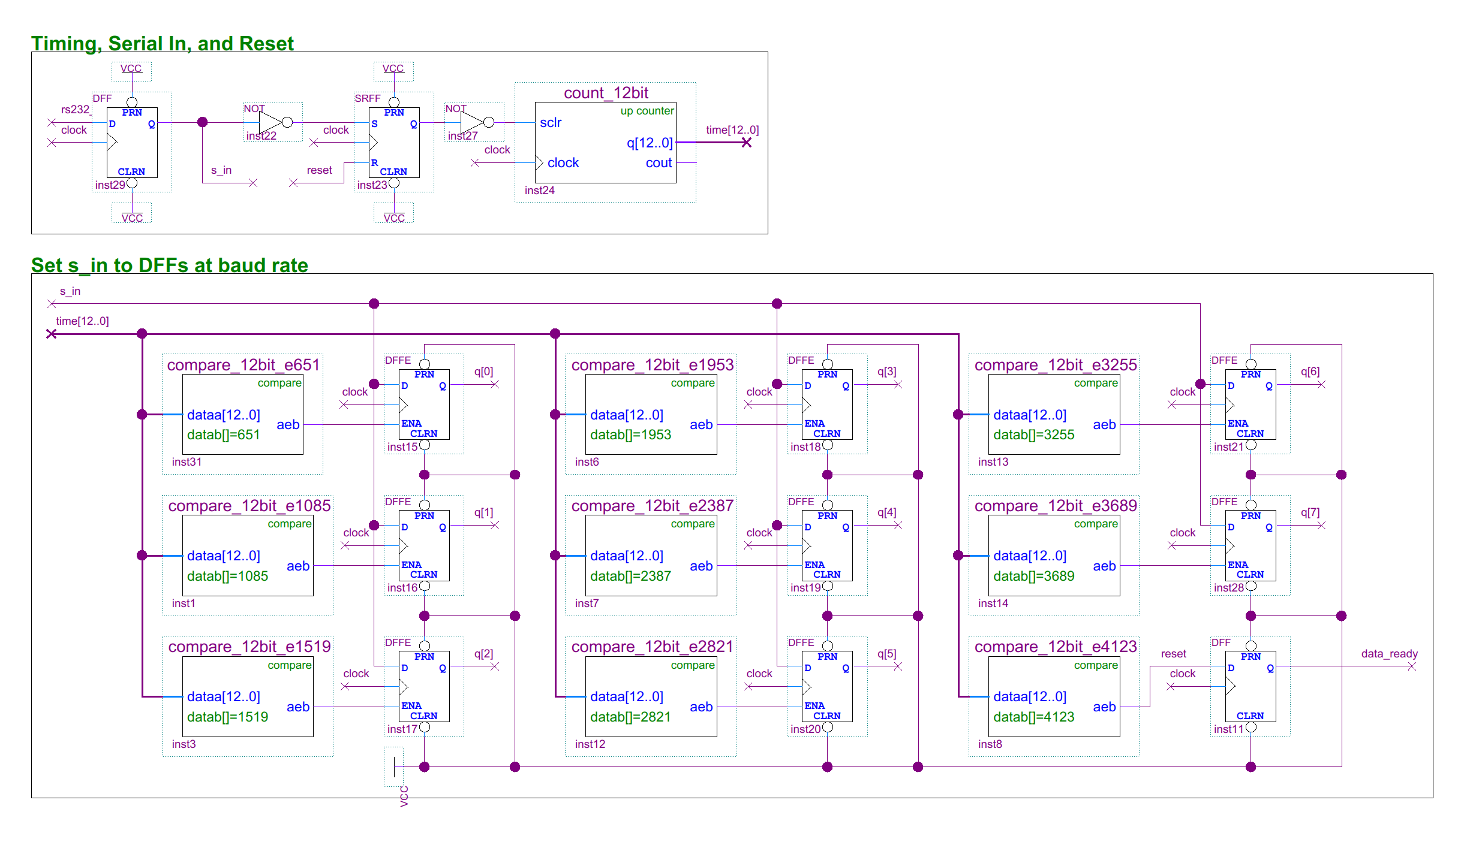Image resolution: width=1467 pixels, height=842 pixels.
Task: Click the 'datab[]=651' parameter text
Action: pyautogui.click(x=223, y=434)
